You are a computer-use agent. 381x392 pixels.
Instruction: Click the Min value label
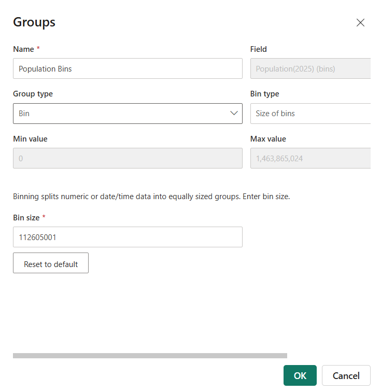click(30, 139)
